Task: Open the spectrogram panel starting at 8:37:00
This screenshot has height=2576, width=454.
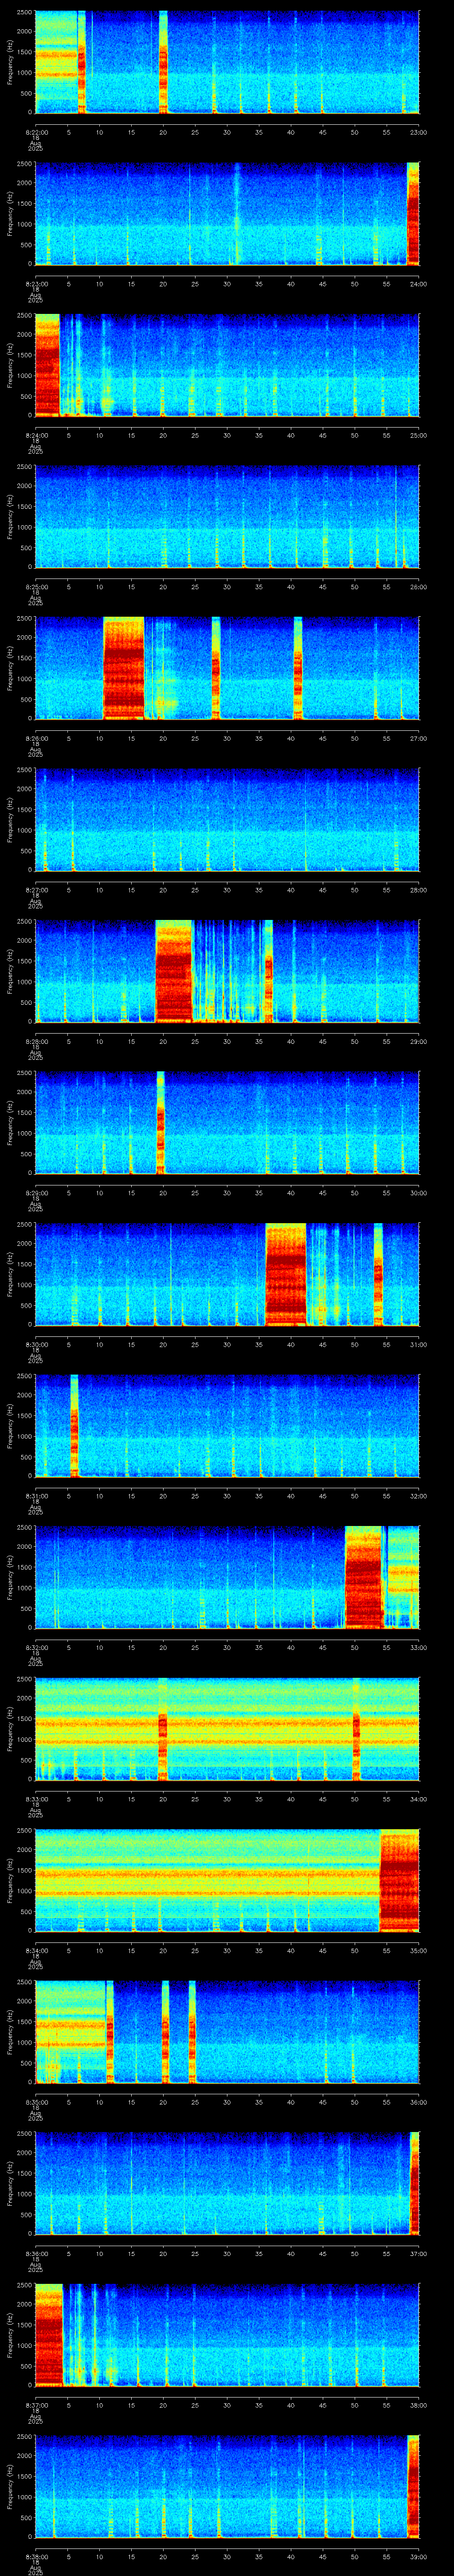Action: (227, 2335)
